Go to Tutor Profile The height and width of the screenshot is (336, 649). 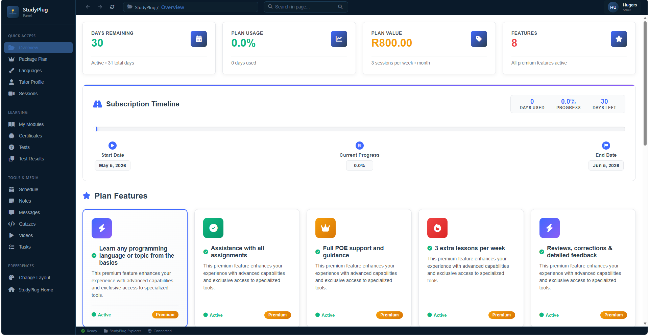click(x=38, y=82)
